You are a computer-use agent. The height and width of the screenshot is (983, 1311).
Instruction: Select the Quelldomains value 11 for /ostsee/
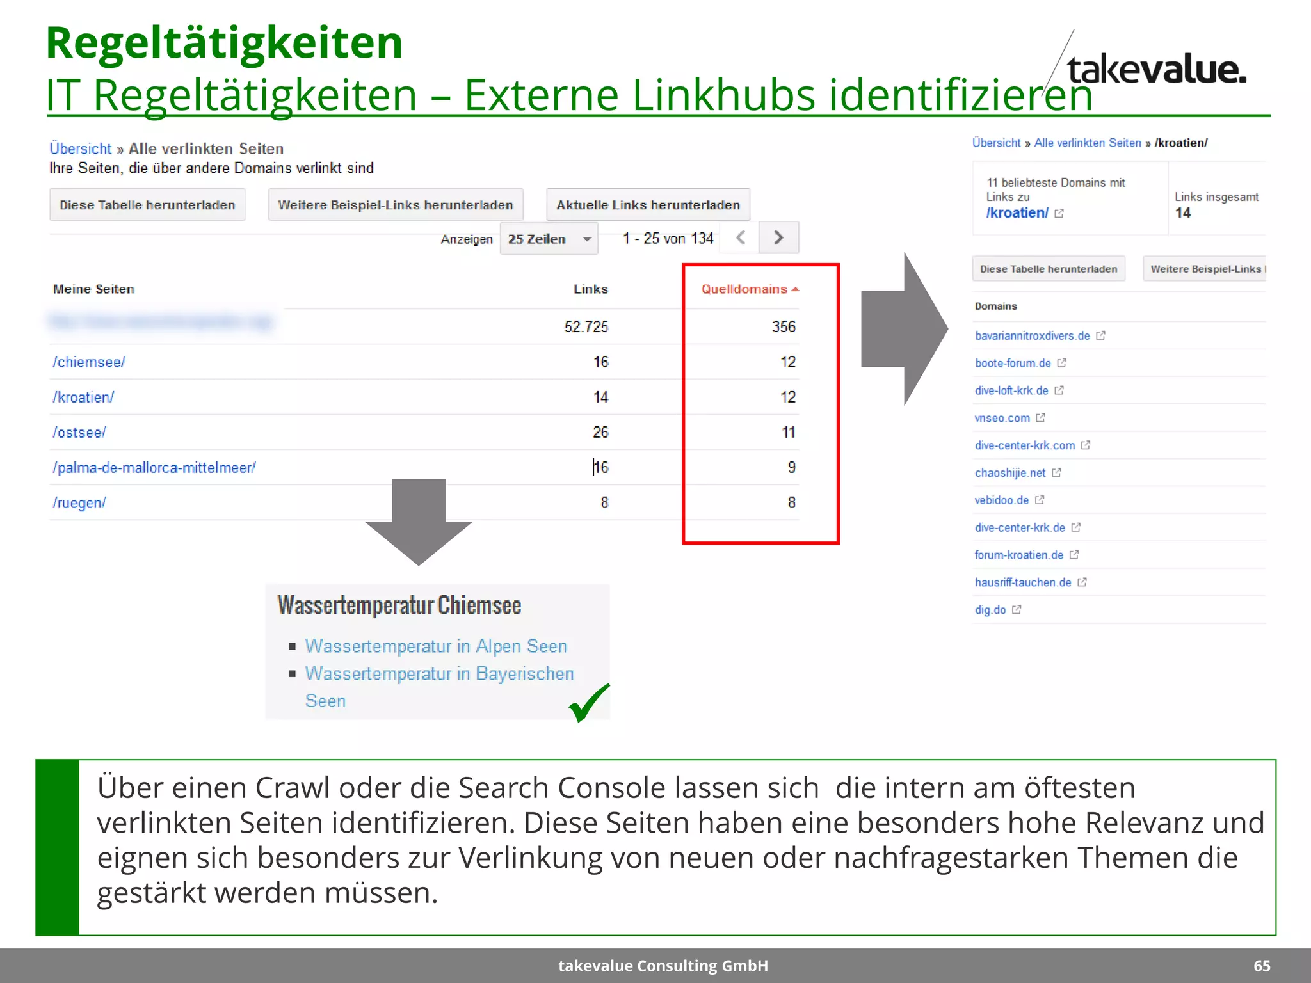(789, 433)
